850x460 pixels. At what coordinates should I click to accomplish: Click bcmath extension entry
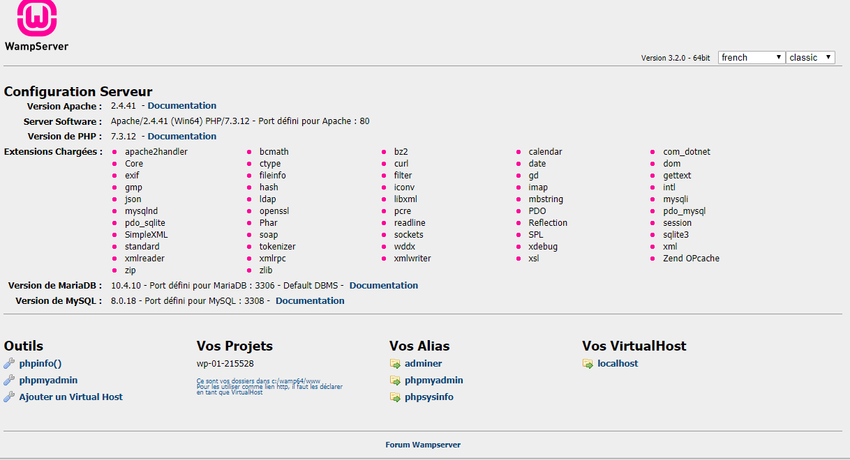(x=274, y=152)
